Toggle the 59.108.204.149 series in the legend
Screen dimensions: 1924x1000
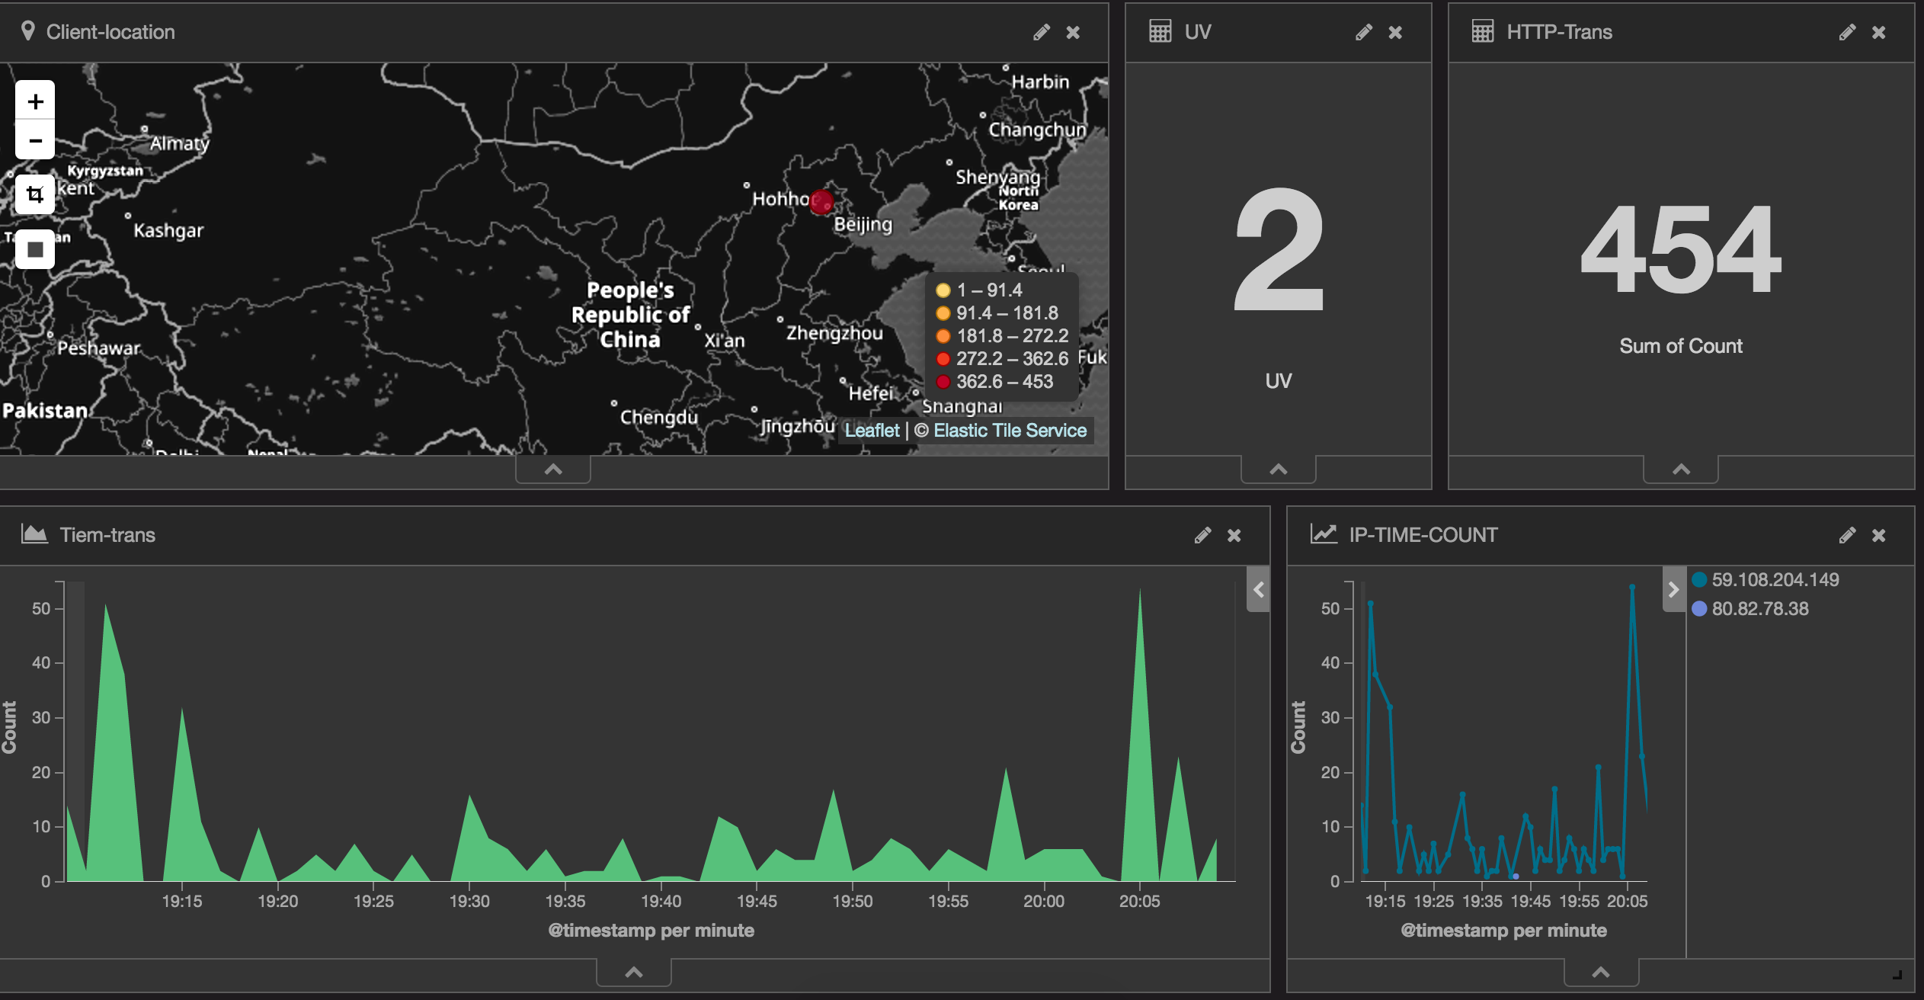point(1773,579)
